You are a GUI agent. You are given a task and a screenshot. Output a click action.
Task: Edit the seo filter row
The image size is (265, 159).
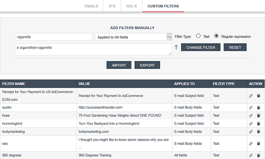coord(251,144)
